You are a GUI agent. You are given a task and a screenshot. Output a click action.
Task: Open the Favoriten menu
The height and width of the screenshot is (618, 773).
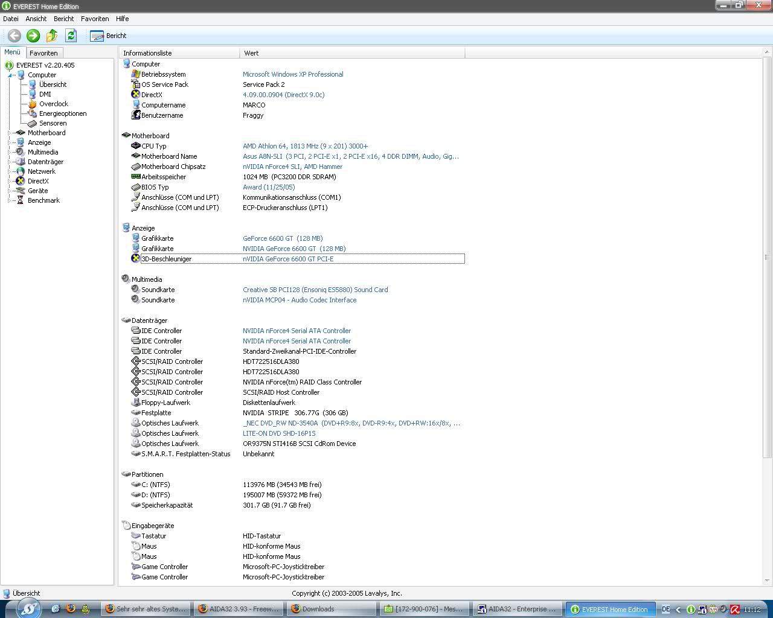click(x=95, y=19)
